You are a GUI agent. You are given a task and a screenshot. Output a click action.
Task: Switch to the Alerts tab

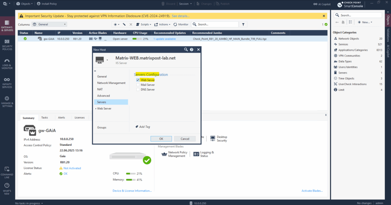tap(61, 118)
